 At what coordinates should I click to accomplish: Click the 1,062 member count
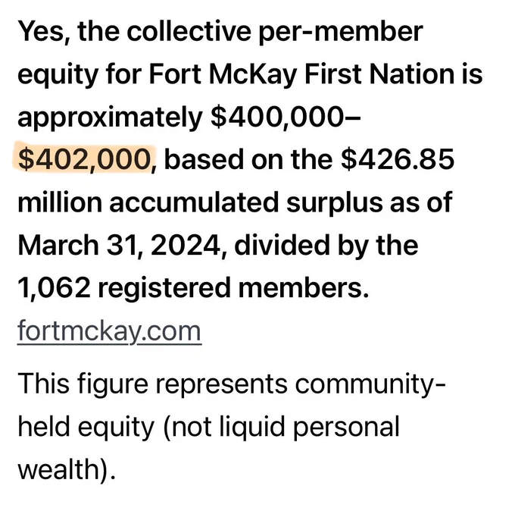pyautogui.click(x=54, y=288)
